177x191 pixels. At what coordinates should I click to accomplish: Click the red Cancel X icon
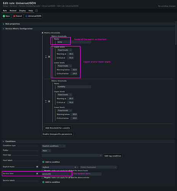[x=14, y=16]
